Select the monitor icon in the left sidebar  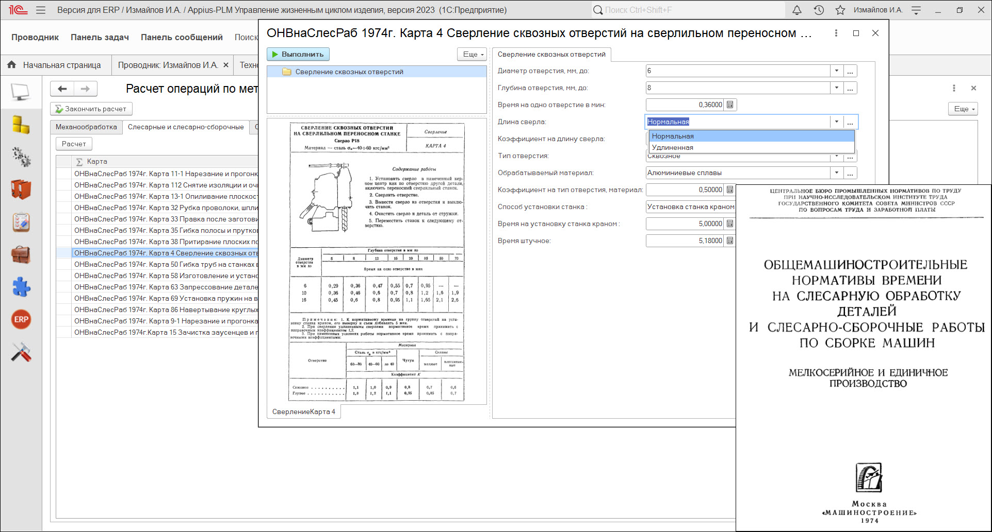point(21,93)
